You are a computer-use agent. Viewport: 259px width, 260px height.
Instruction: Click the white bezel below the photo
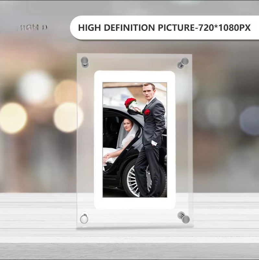[x=135, y=203]
